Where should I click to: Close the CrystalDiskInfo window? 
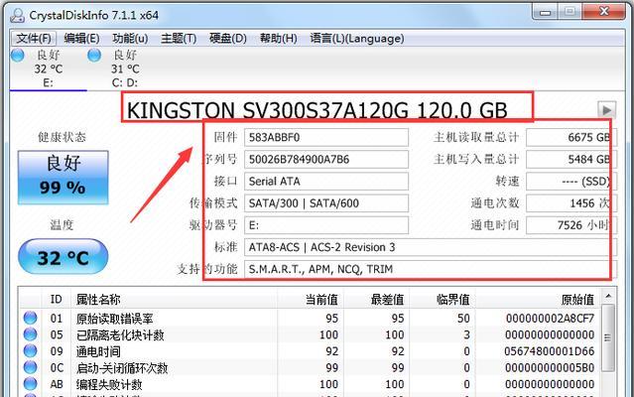[x=603, y=12]
